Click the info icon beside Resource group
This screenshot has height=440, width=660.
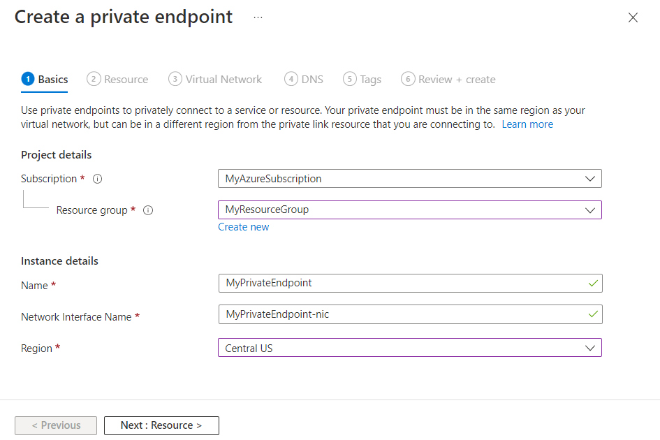tap(147, 210)
